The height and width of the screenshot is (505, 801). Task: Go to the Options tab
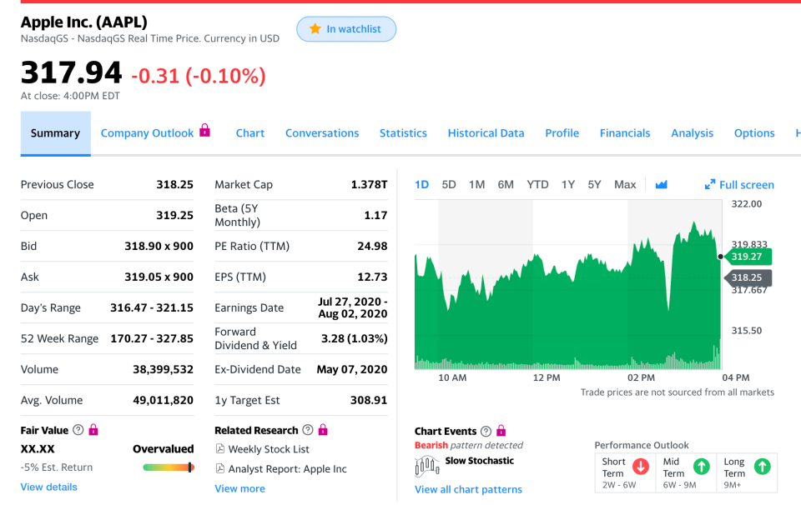click(x=754, y=133)
